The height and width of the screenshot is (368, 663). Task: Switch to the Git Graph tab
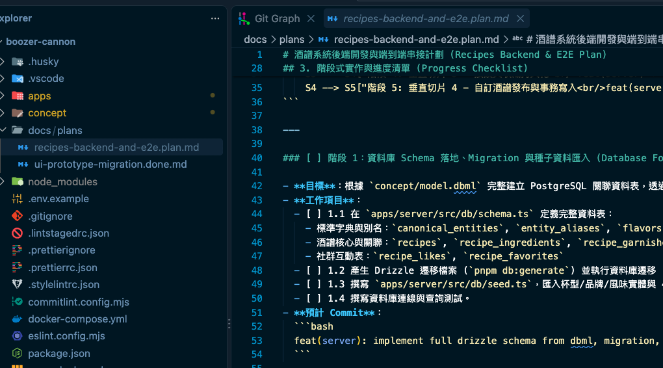(x=277, y=19)
